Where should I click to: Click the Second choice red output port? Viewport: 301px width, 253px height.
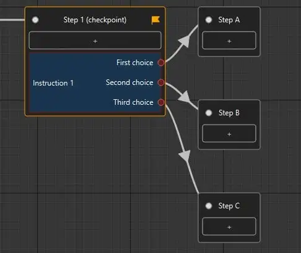(x=161, y=82)
